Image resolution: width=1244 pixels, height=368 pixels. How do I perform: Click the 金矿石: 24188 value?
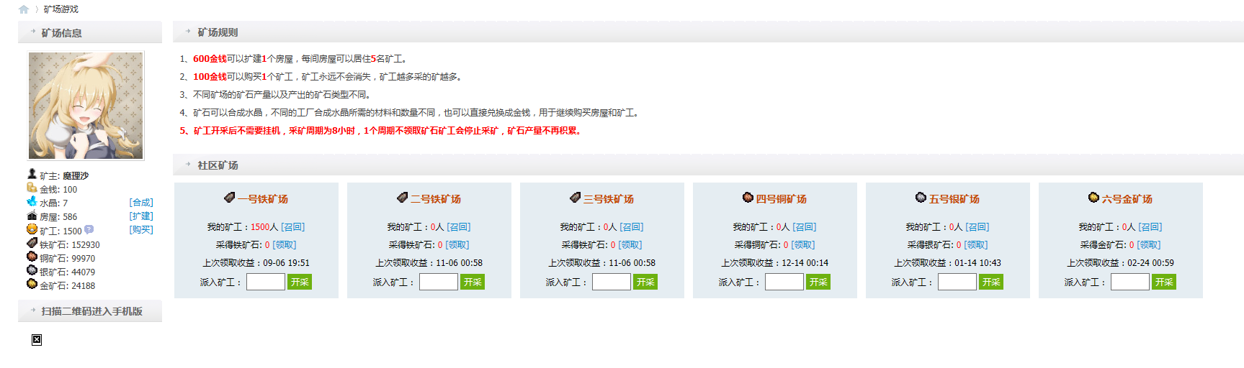tap(68, 286)
